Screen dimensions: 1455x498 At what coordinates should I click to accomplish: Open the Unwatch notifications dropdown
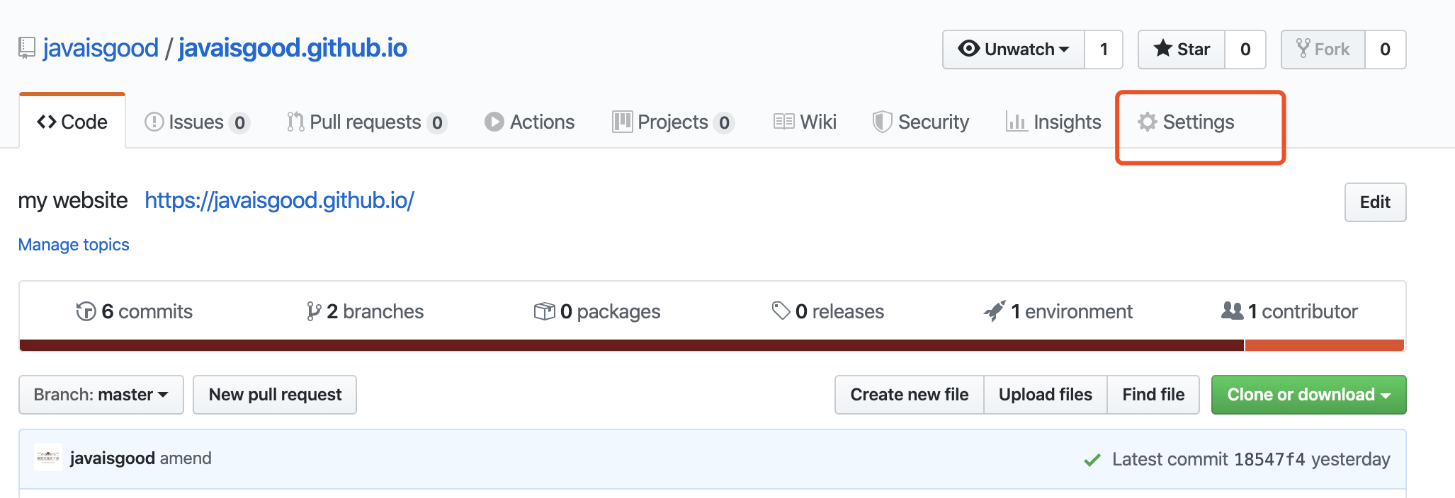(x=1014, y=50)
